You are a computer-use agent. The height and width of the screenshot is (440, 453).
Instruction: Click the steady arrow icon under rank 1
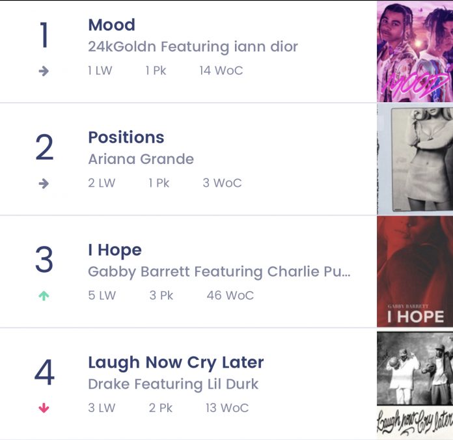tap(44, 71)
